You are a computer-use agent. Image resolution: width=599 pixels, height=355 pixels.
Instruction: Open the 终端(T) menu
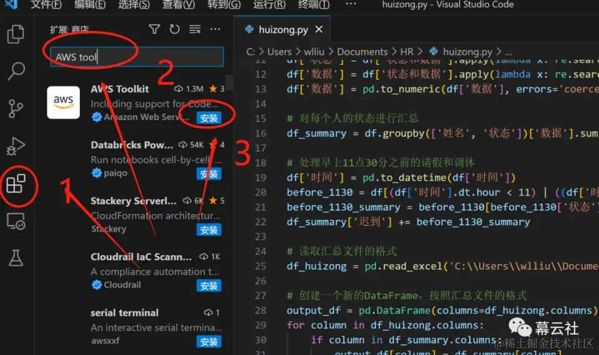coord(314,4)
